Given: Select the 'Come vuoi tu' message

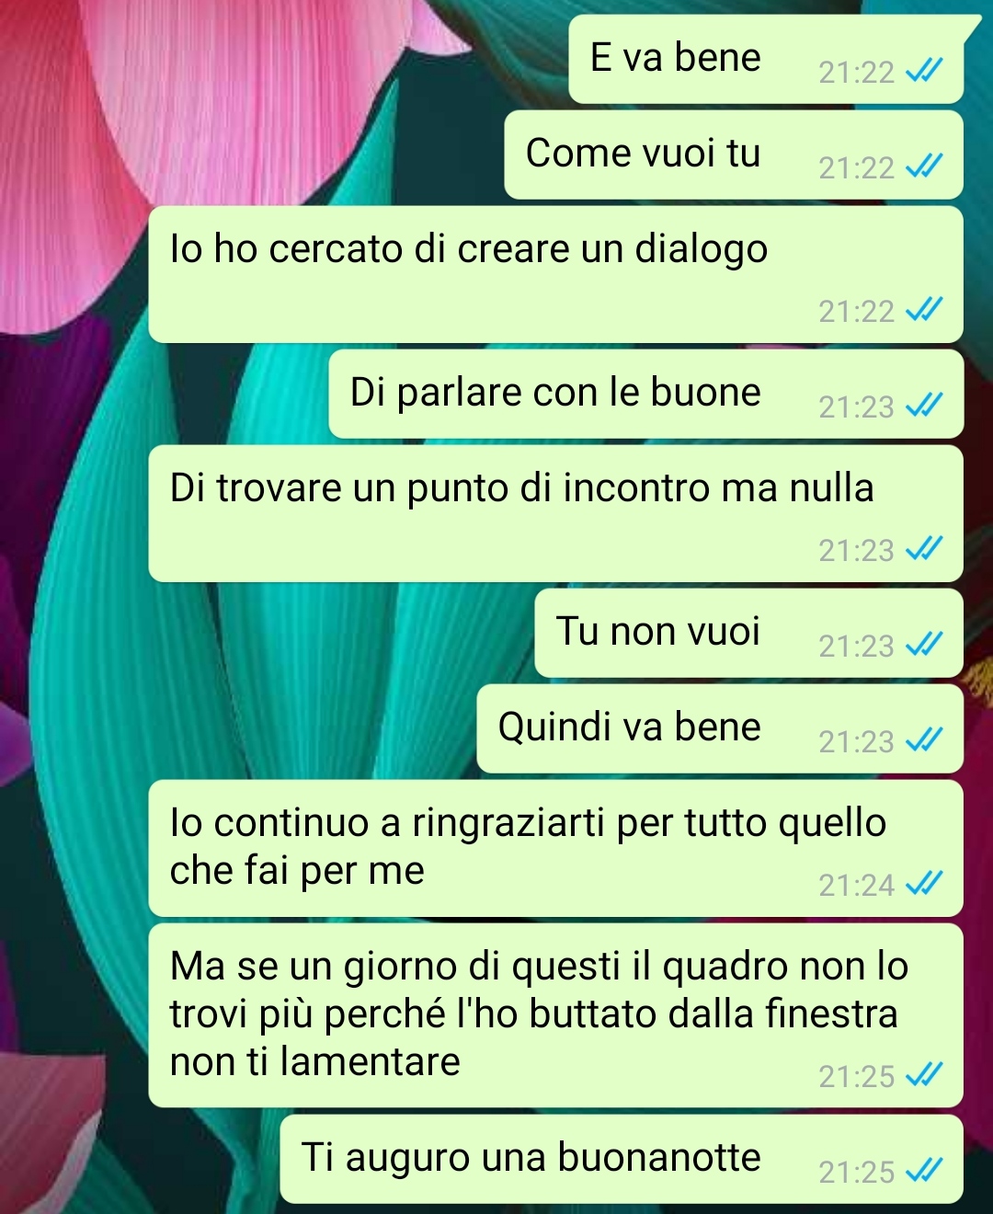Looking at the screenshot, I should [x=734, y=155].
